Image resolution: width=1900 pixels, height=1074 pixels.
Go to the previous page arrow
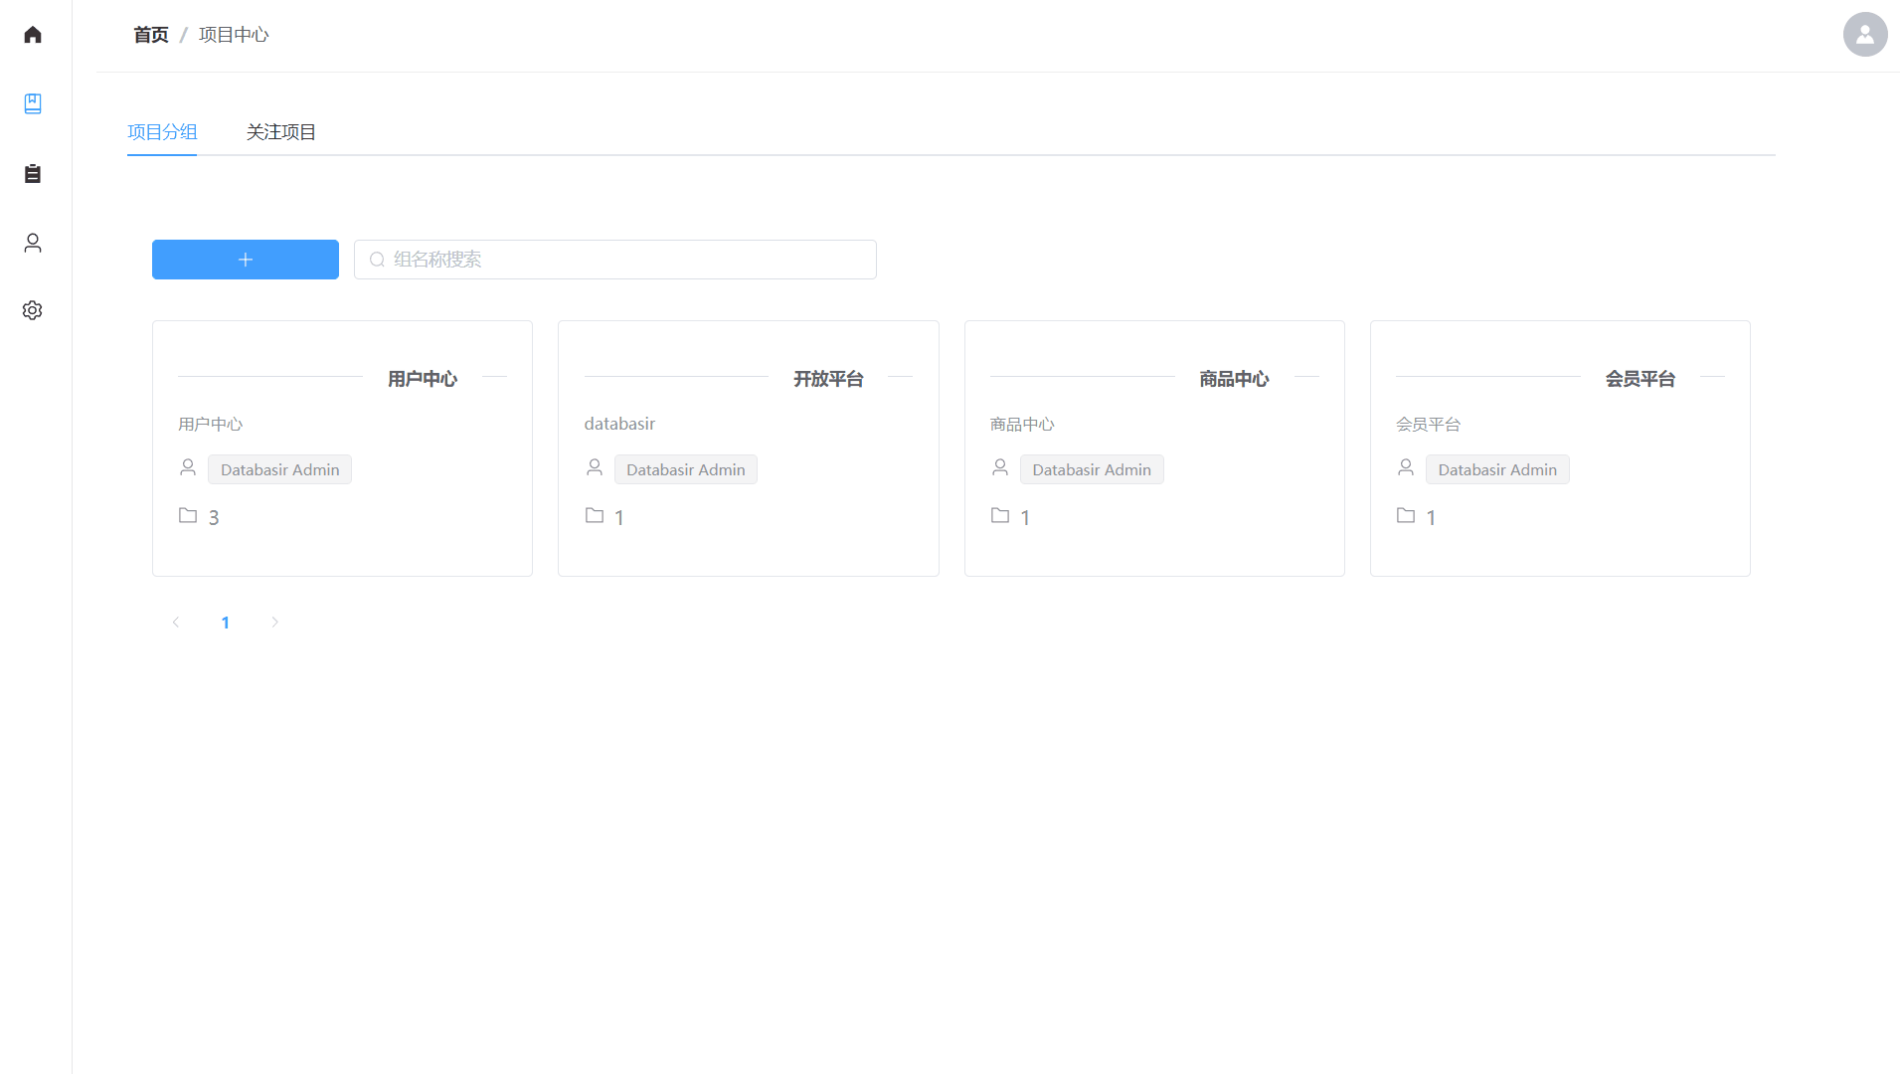(176, 623)
